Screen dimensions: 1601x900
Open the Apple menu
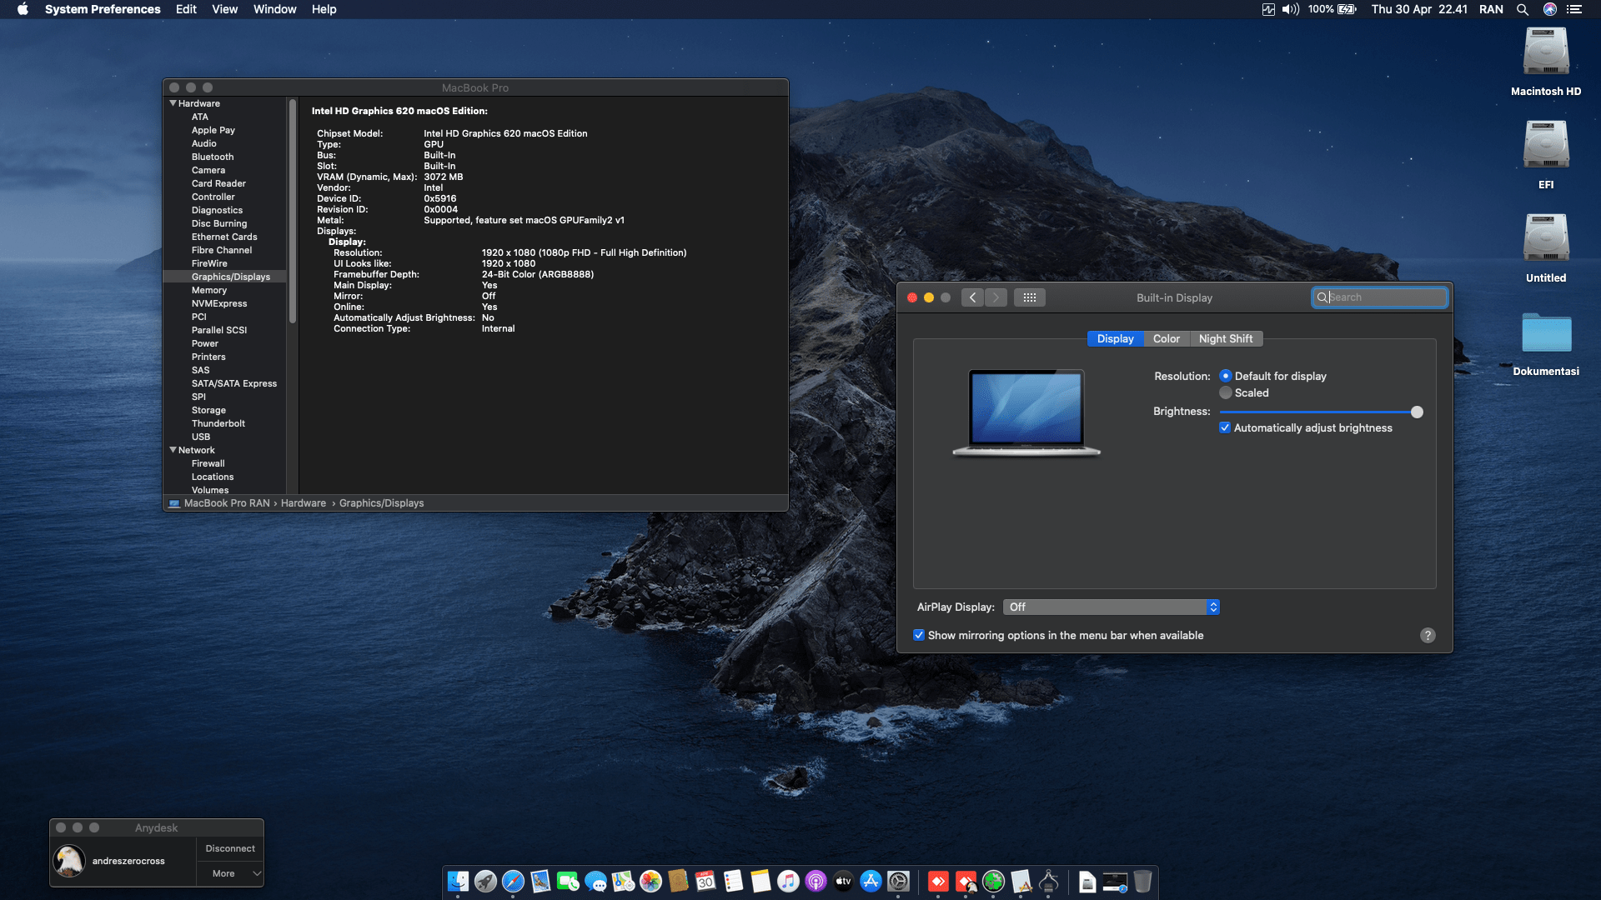23,9
